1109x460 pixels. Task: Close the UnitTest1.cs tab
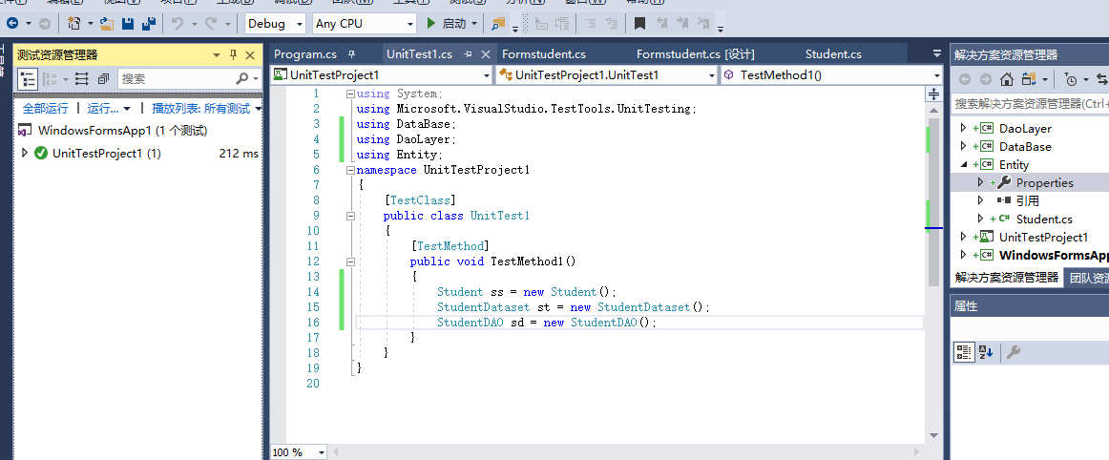(x=485, y=54)
